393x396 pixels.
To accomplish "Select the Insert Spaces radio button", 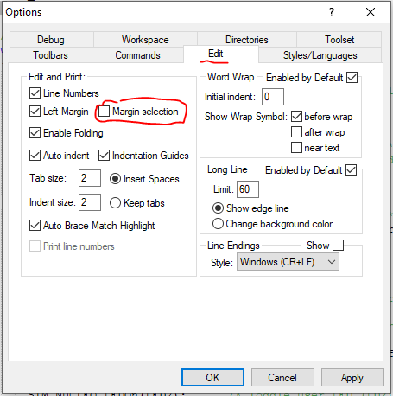I will pos(115,179).
